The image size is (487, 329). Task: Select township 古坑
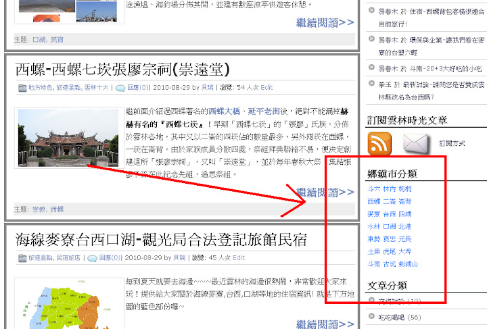[389, 264]
